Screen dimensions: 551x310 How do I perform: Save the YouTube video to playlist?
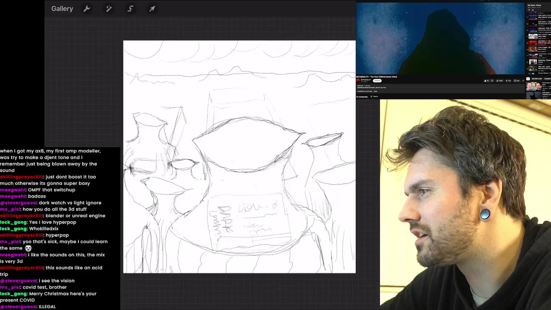[517, 81]
